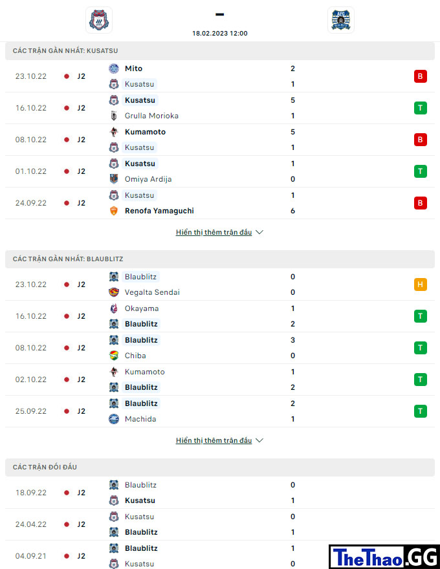
Task: Click orange H badge for Vegalta Sendai match
Action: coord(421,284)
